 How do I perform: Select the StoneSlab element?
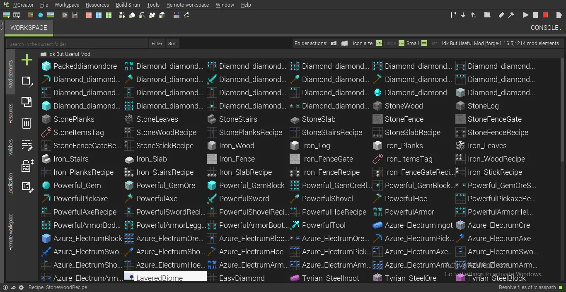pyautogui.click(x=314, y=119)
